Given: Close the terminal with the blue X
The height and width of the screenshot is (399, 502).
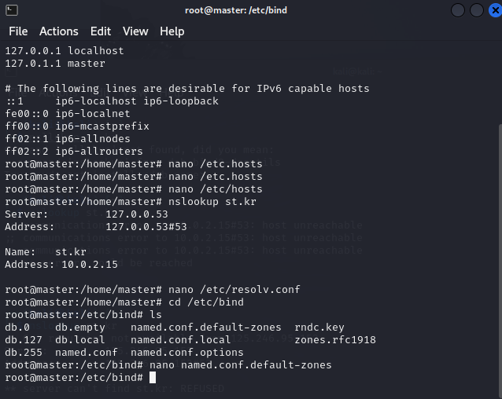Looking at the screenshot, I should 495,10.
